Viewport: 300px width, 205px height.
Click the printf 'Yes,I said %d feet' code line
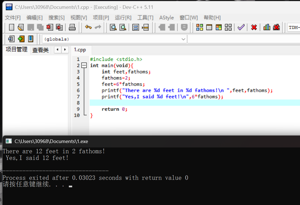162,97
